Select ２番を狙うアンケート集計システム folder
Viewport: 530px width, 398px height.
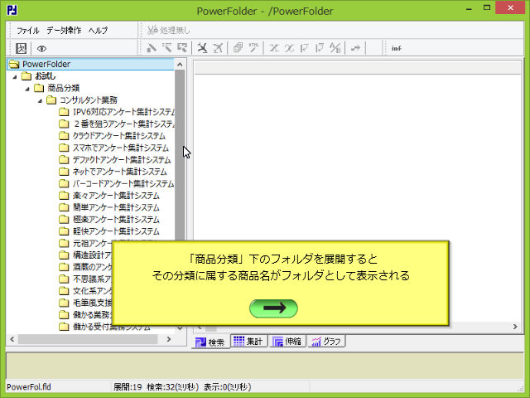[x=123, y=124]
